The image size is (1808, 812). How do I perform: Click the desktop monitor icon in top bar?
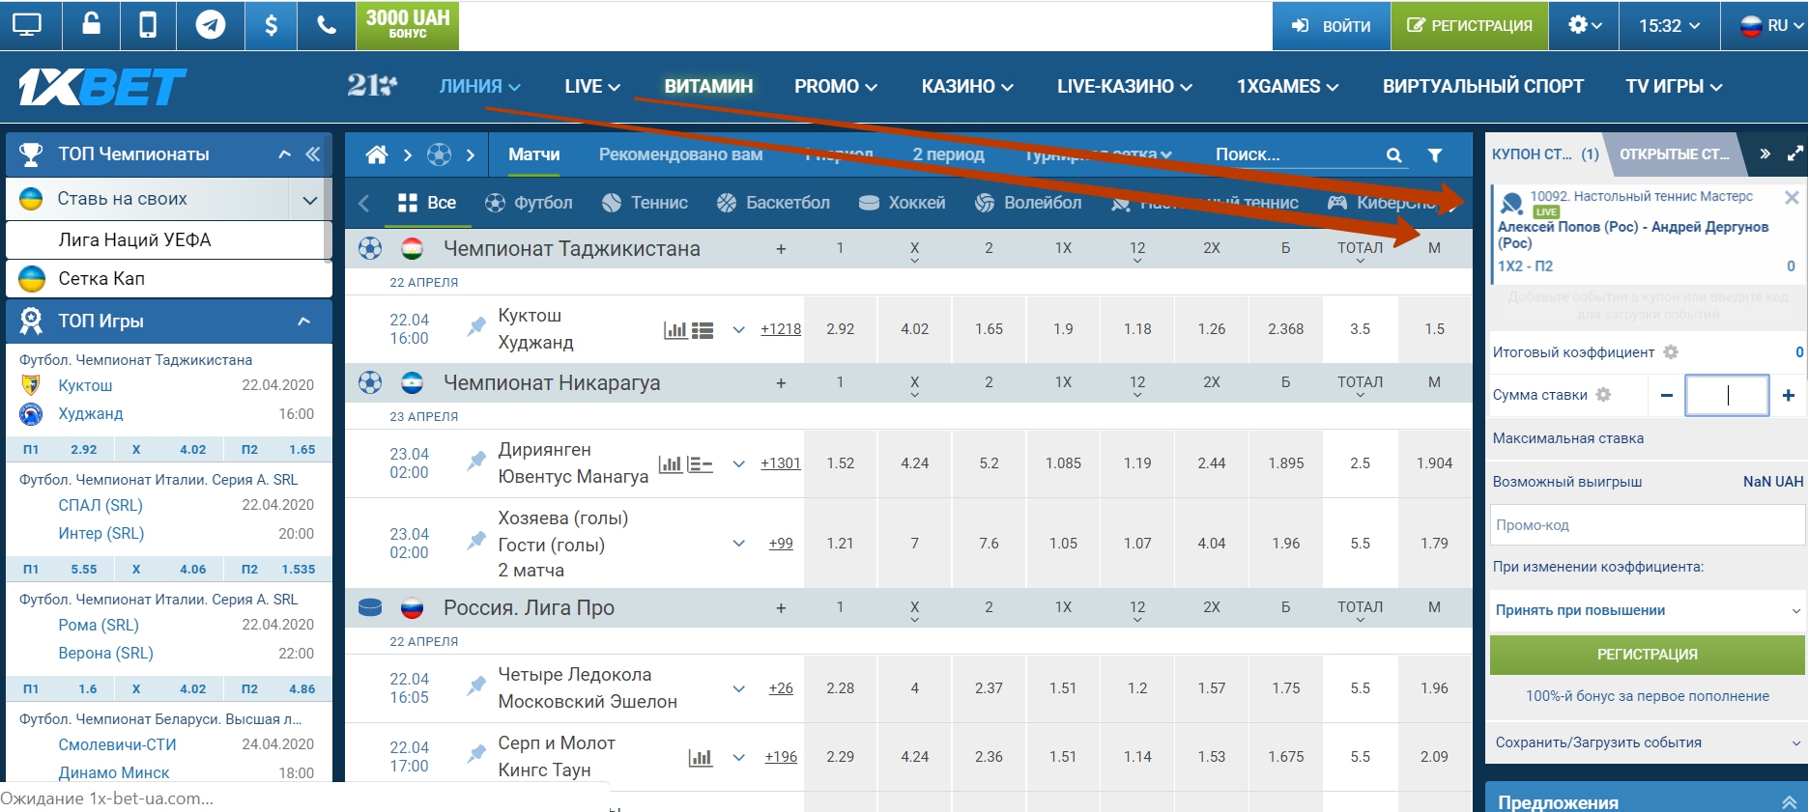(x=28, y=25)
